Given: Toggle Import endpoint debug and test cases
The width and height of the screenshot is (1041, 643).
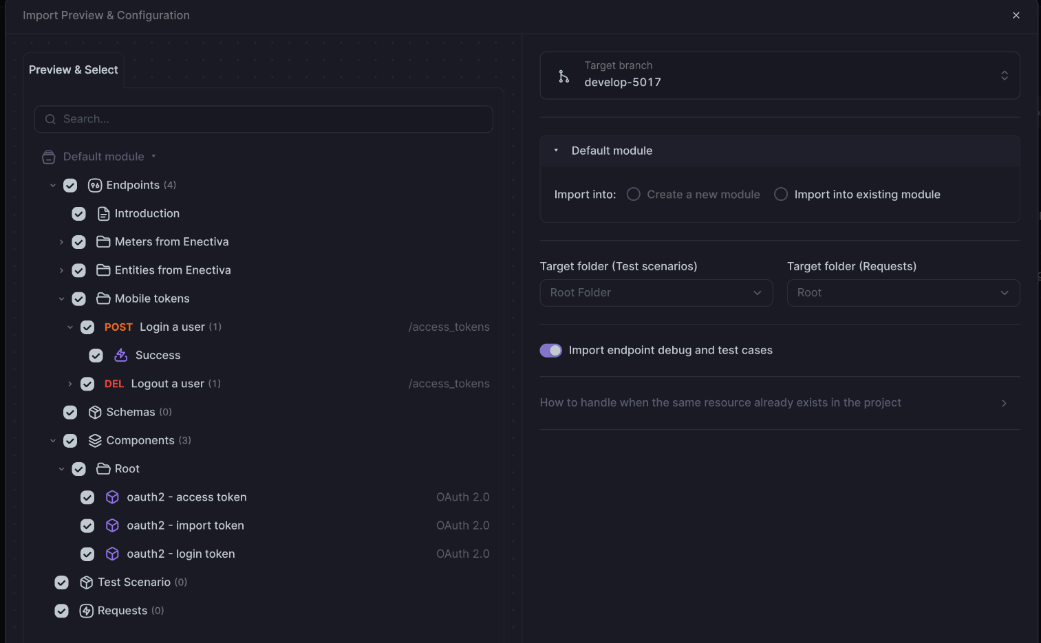Looking at the screenshot, I should point(550,351).
